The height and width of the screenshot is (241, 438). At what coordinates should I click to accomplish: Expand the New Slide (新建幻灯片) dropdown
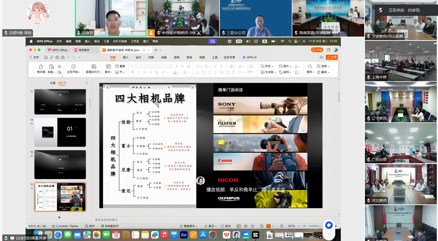94,72
